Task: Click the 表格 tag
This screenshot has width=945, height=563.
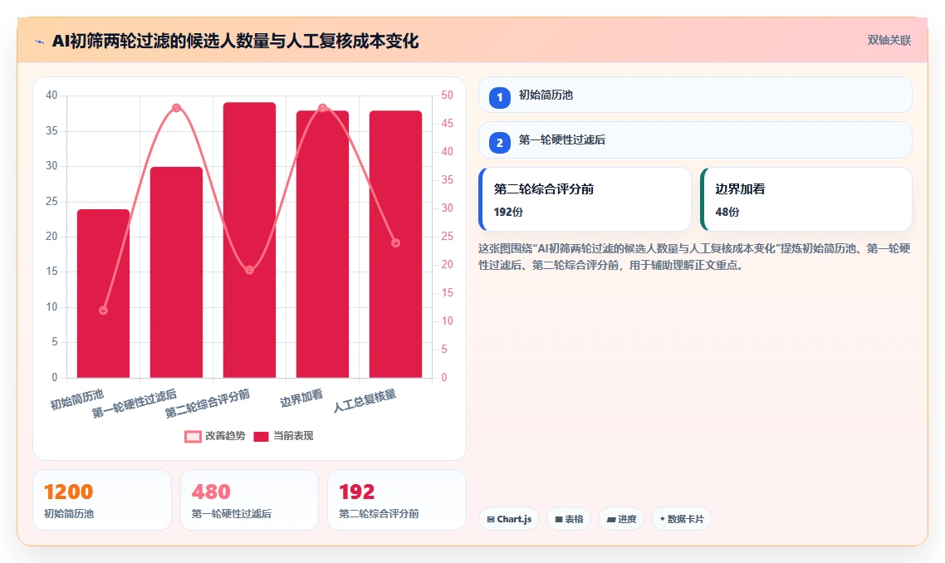Action: 569,519
